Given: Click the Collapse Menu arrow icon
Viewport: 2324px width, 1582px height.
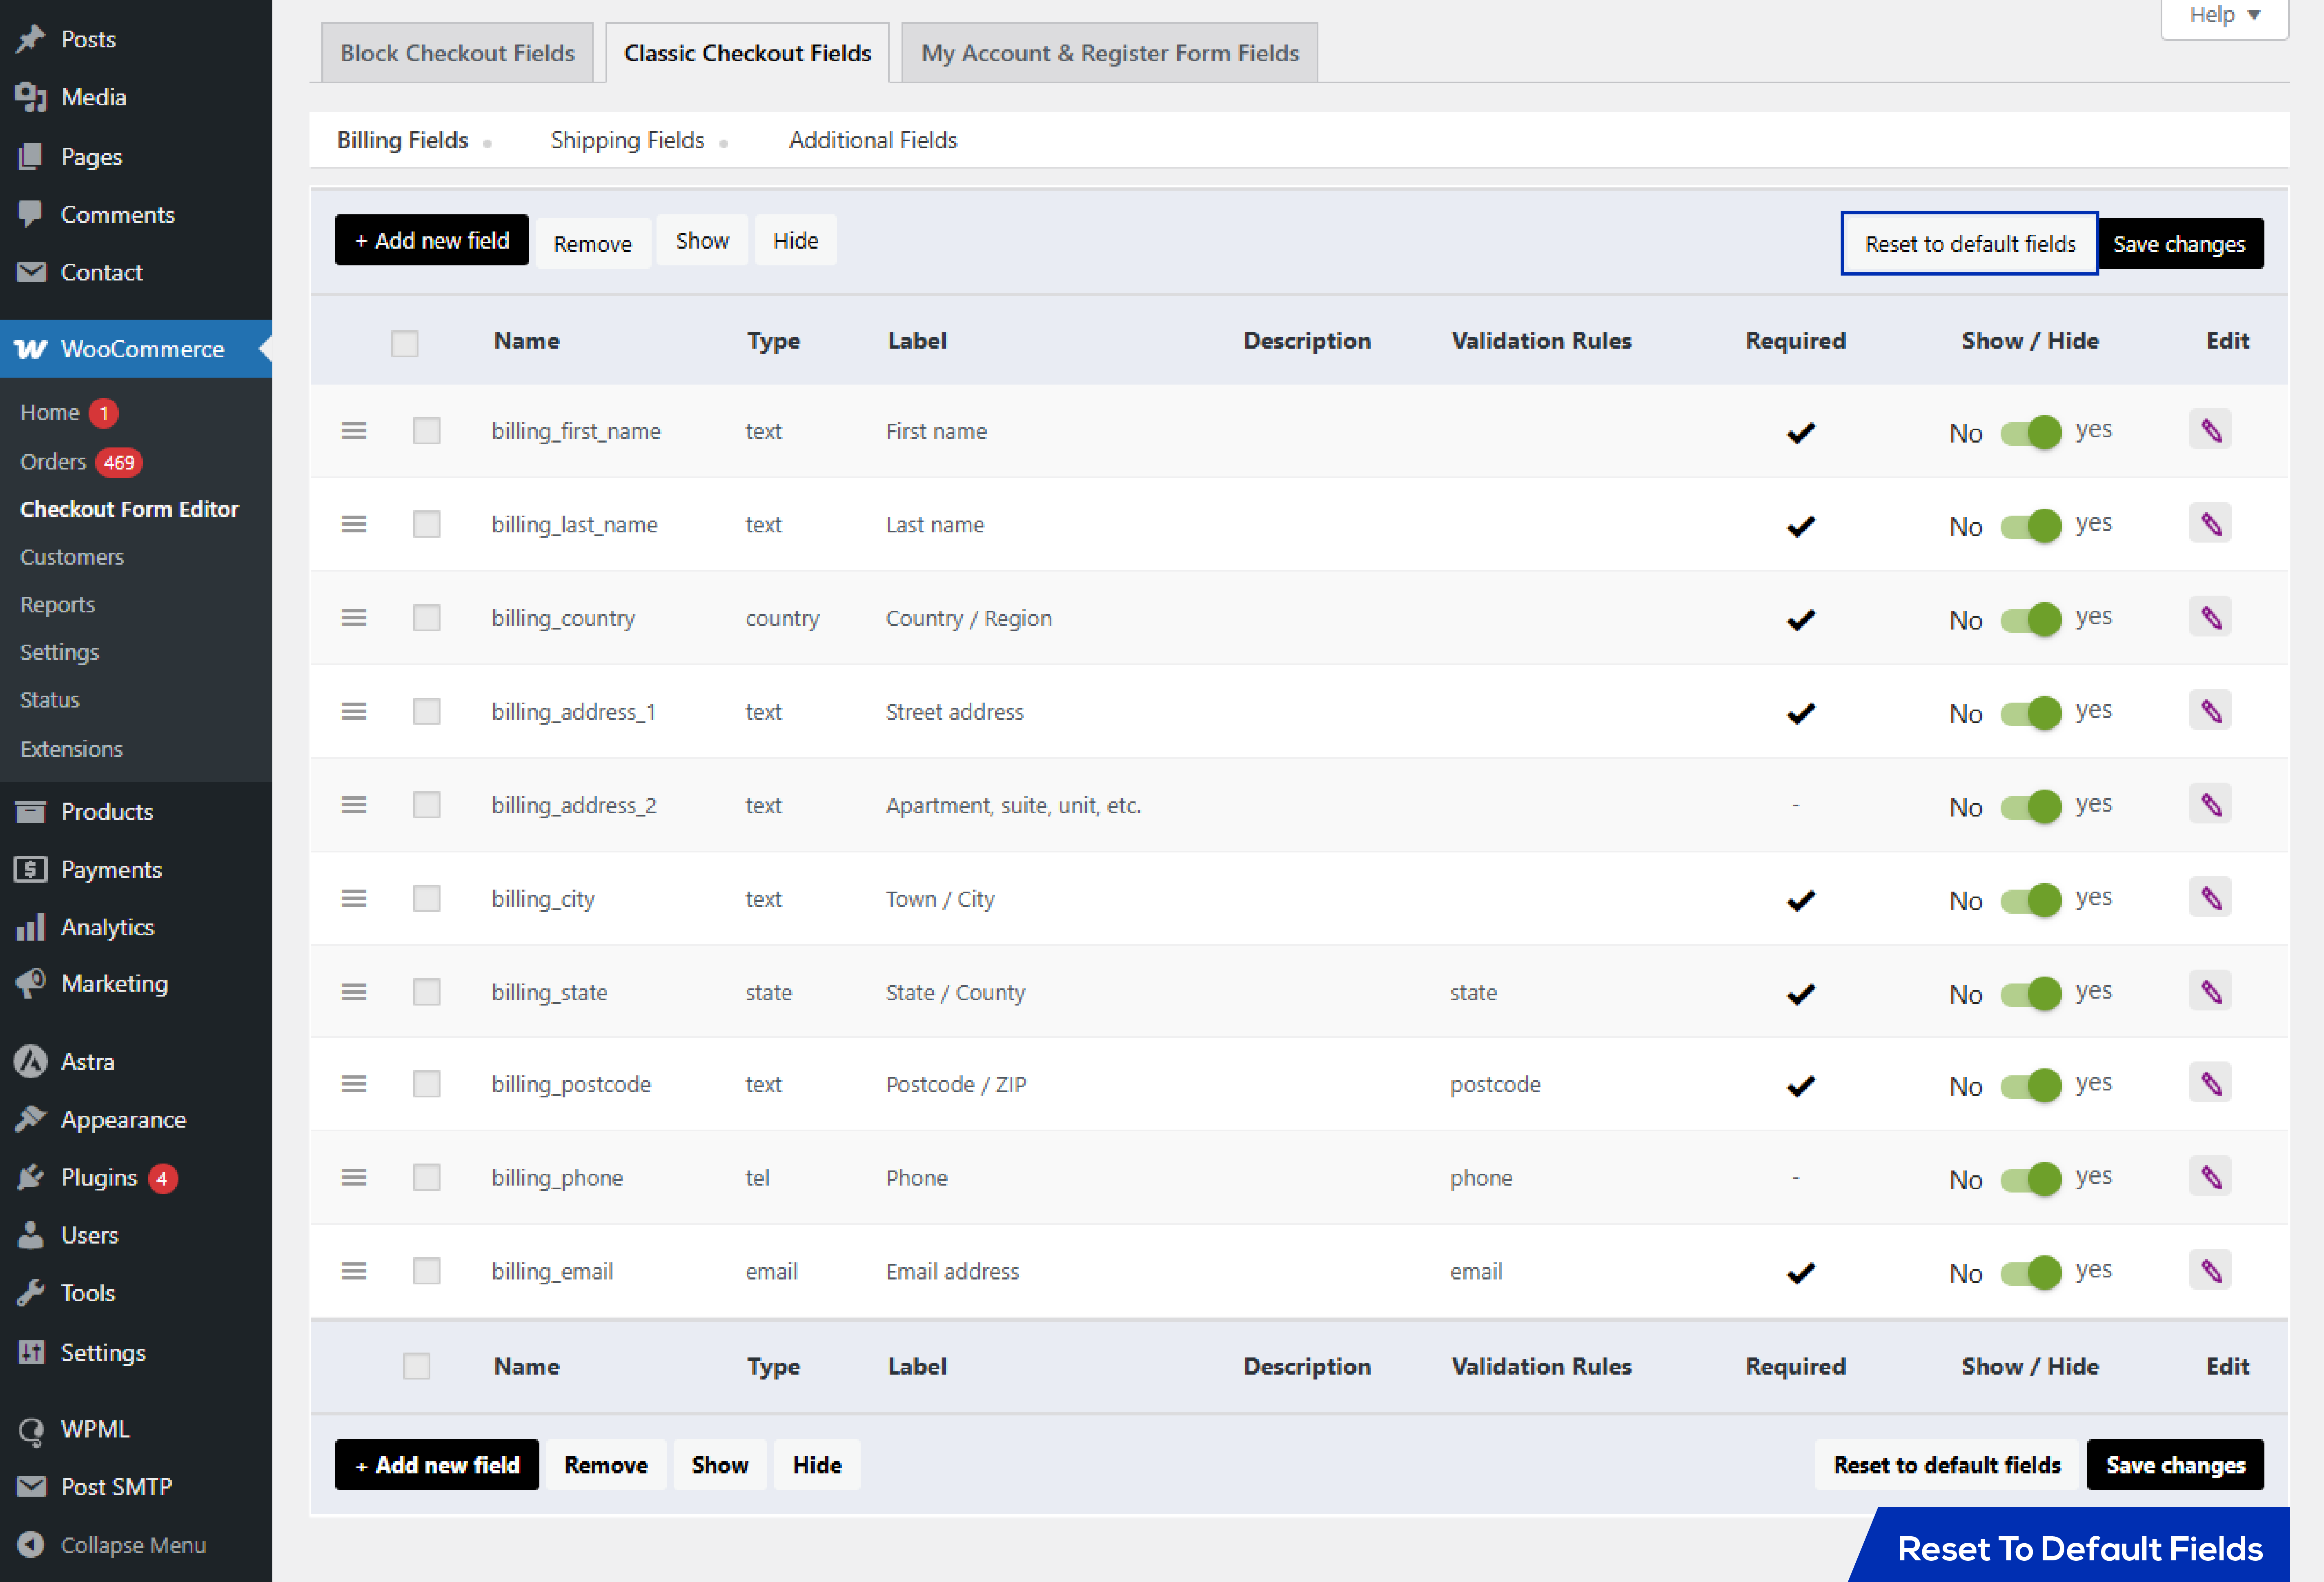Looking at the screenshot, I should [x=31, y=1545].
